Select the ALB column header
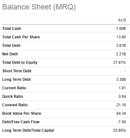 point(122,20)
